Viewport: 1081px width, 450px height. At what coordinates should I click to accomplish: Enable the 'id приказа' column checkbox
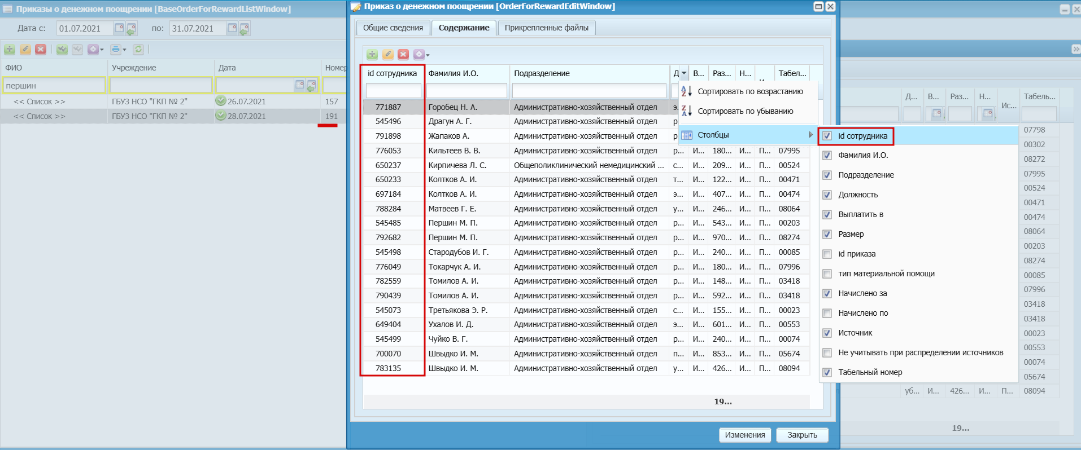[827, 254]
